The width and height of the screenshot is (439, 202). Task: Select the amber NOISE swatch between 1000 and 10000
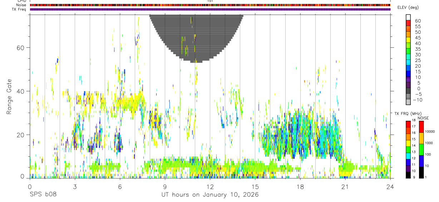[x=421, y=138]
